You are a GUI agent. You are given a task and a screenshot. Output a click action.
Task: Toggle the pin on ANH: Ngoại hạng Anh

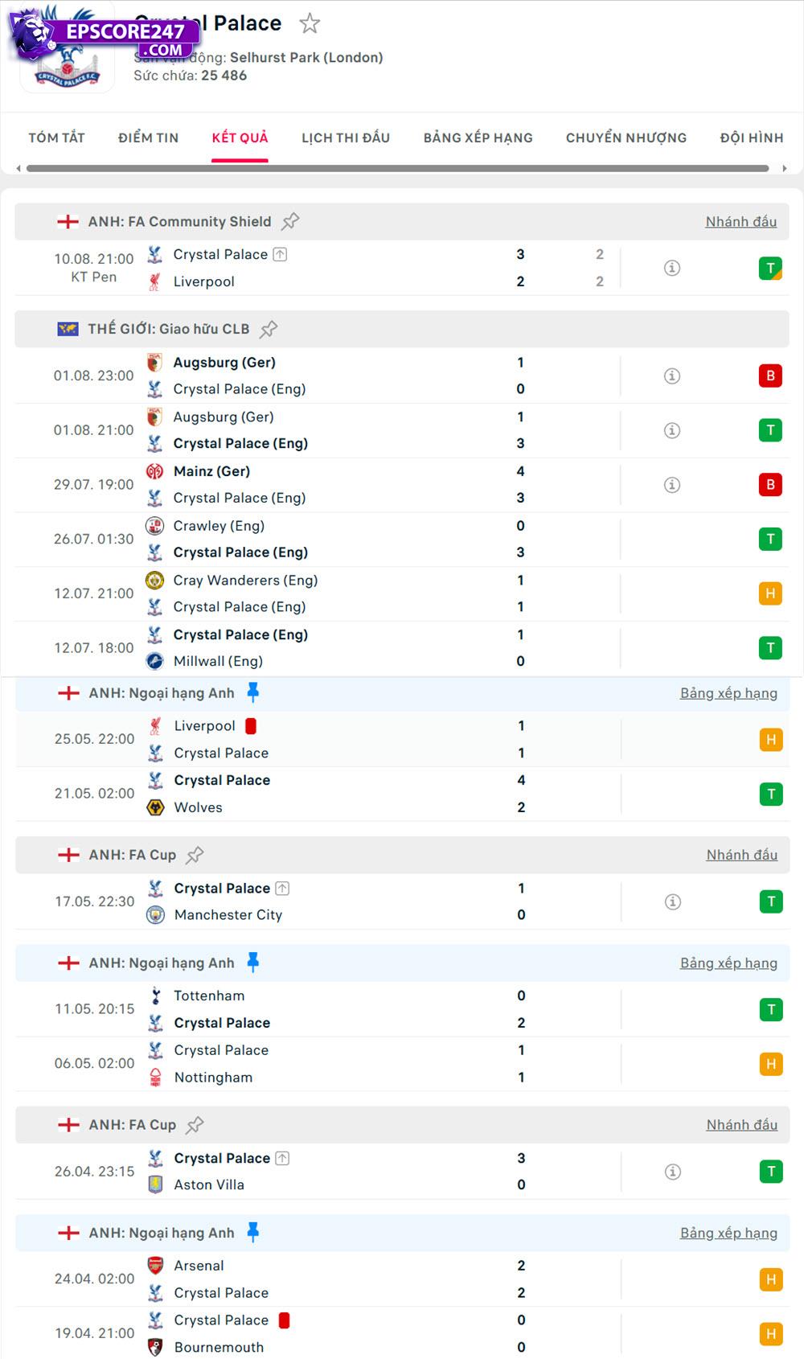point(251,692)
